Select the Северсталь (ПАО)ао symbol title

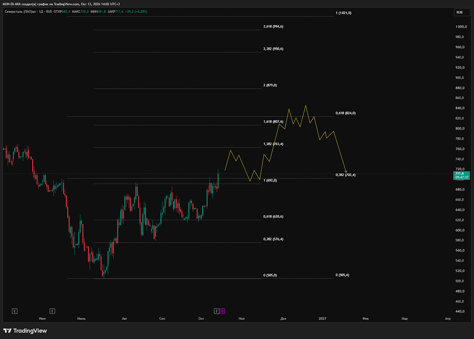click(20, 11)
